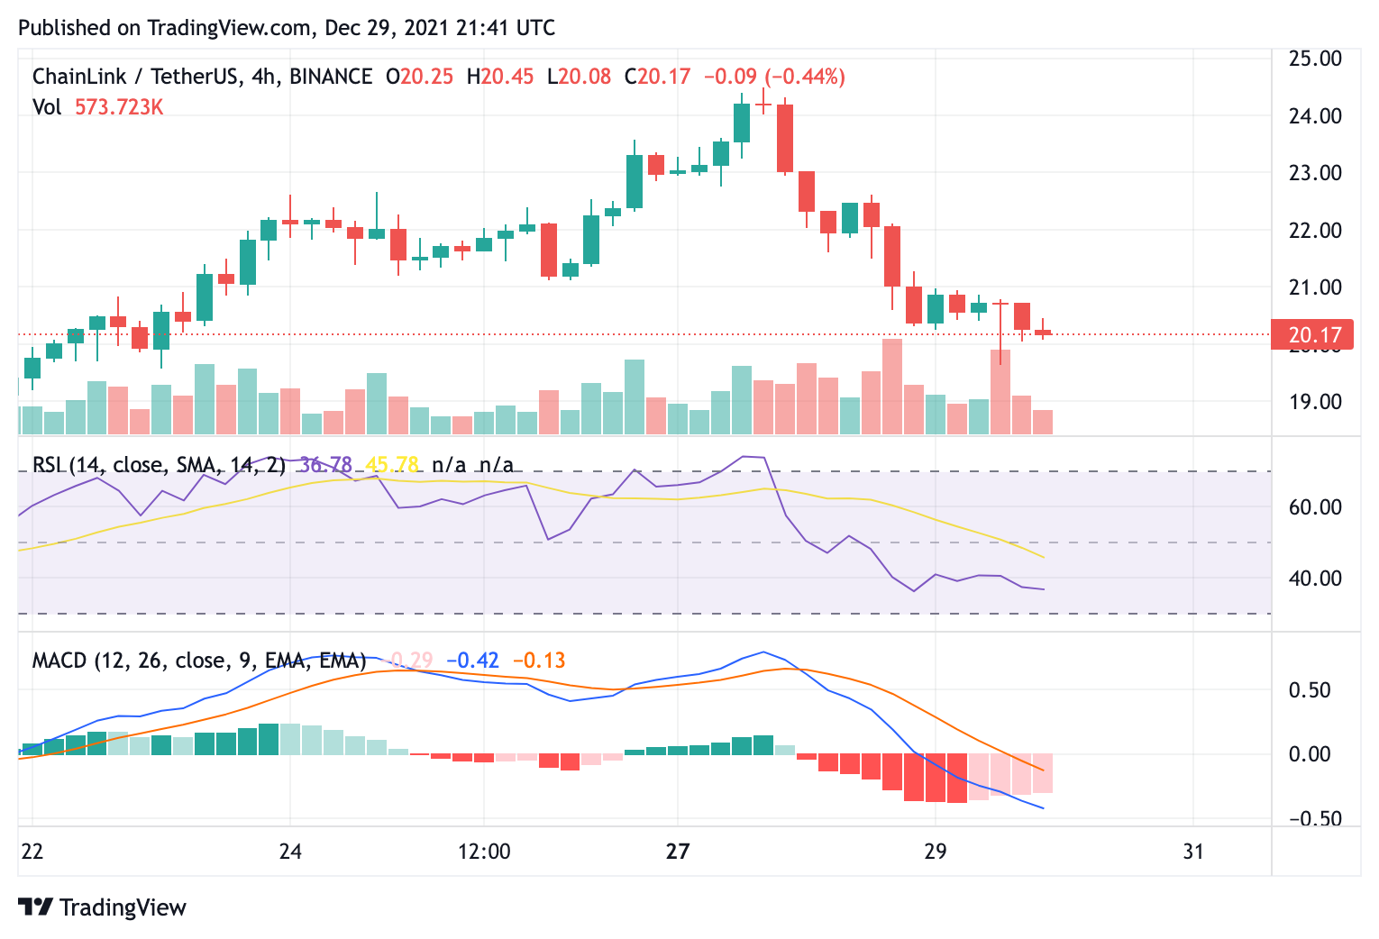Image resolution: width=1379 pixels, height=939 pixels.
Task: Click the tallest red volume bar
Action: pos(892,387)
